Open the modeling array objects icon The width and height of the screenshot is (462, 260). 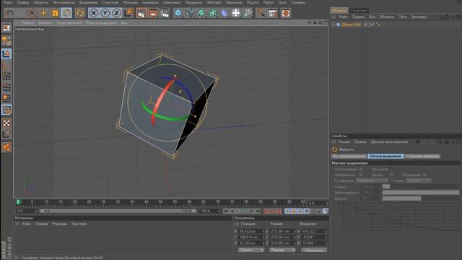coord(213,13)
